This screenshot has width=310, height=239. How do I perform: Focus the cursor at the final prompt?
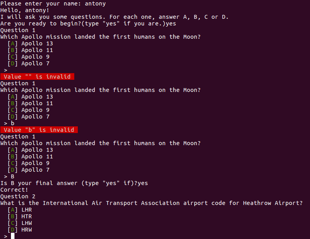click(13, 236)
